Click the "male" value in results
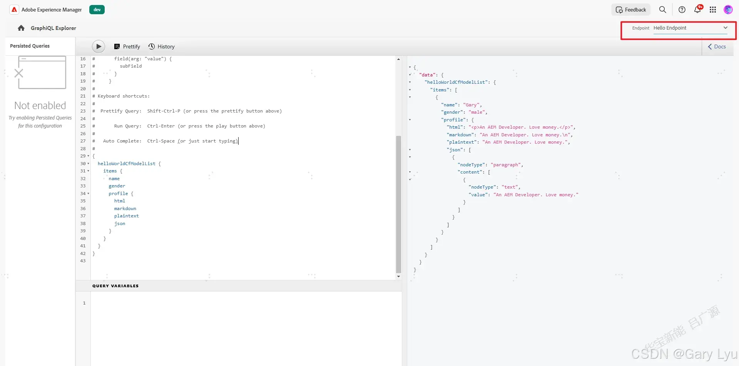The height and width of the screenshot is (366, 739). click(477, 112)
